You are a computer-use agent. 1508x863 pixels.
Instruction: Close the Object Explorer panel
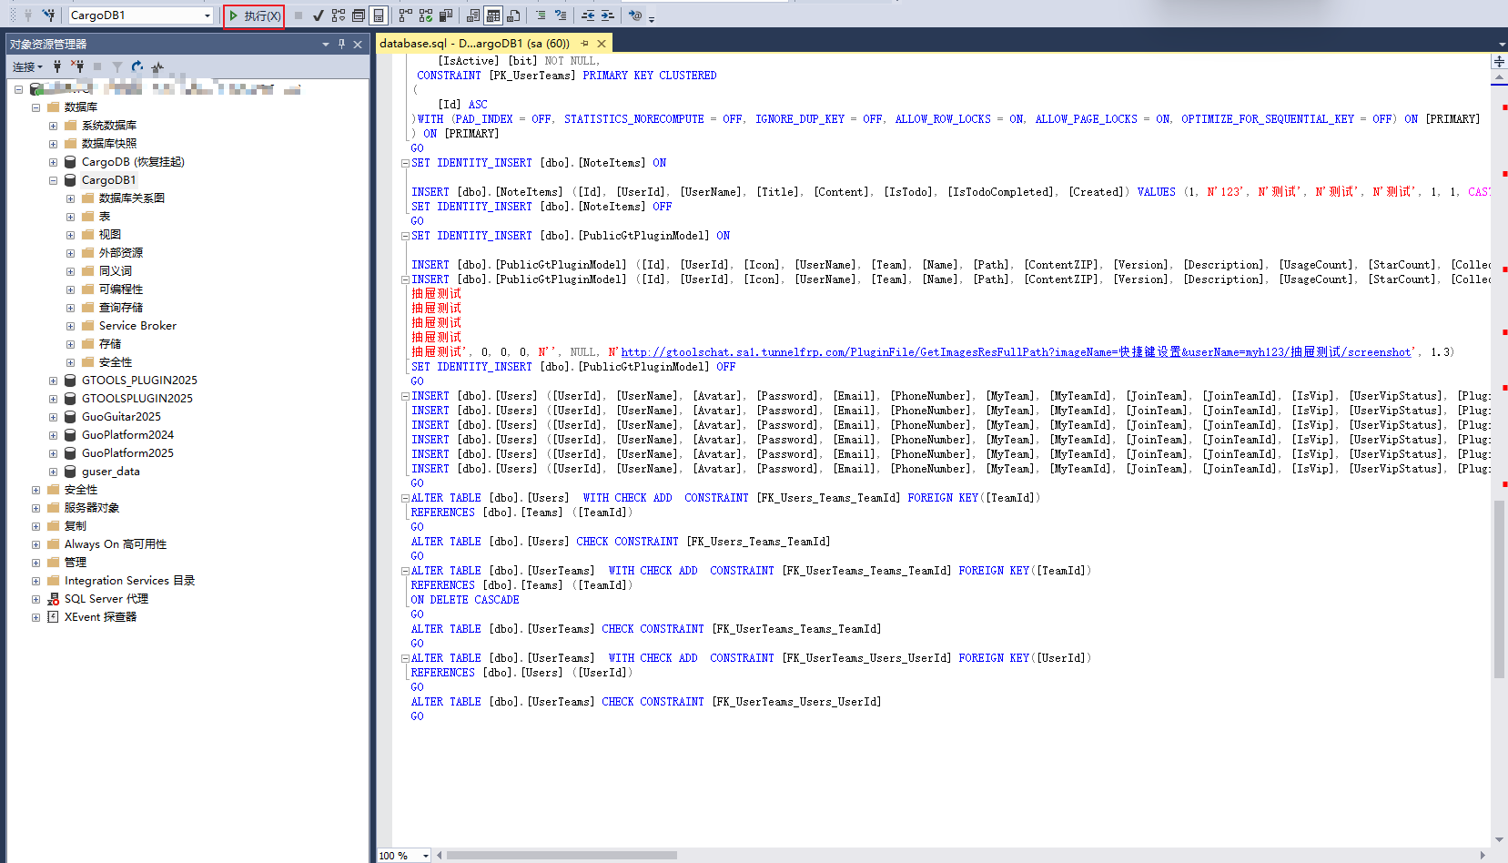(358, 44)
